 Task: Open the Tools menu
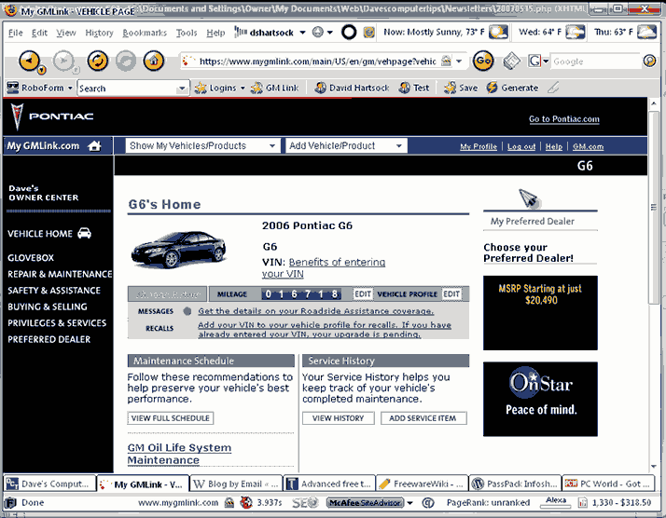[187, 33]
